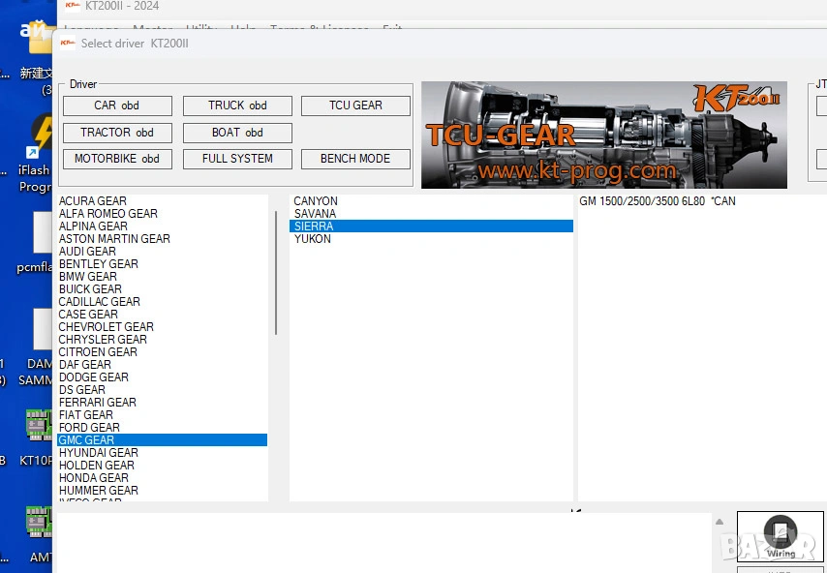Viewport: 827px width, 573px height.
Task: Choose CHEVROLET GEAR from brand list
Action: click(x=107, y=327)
